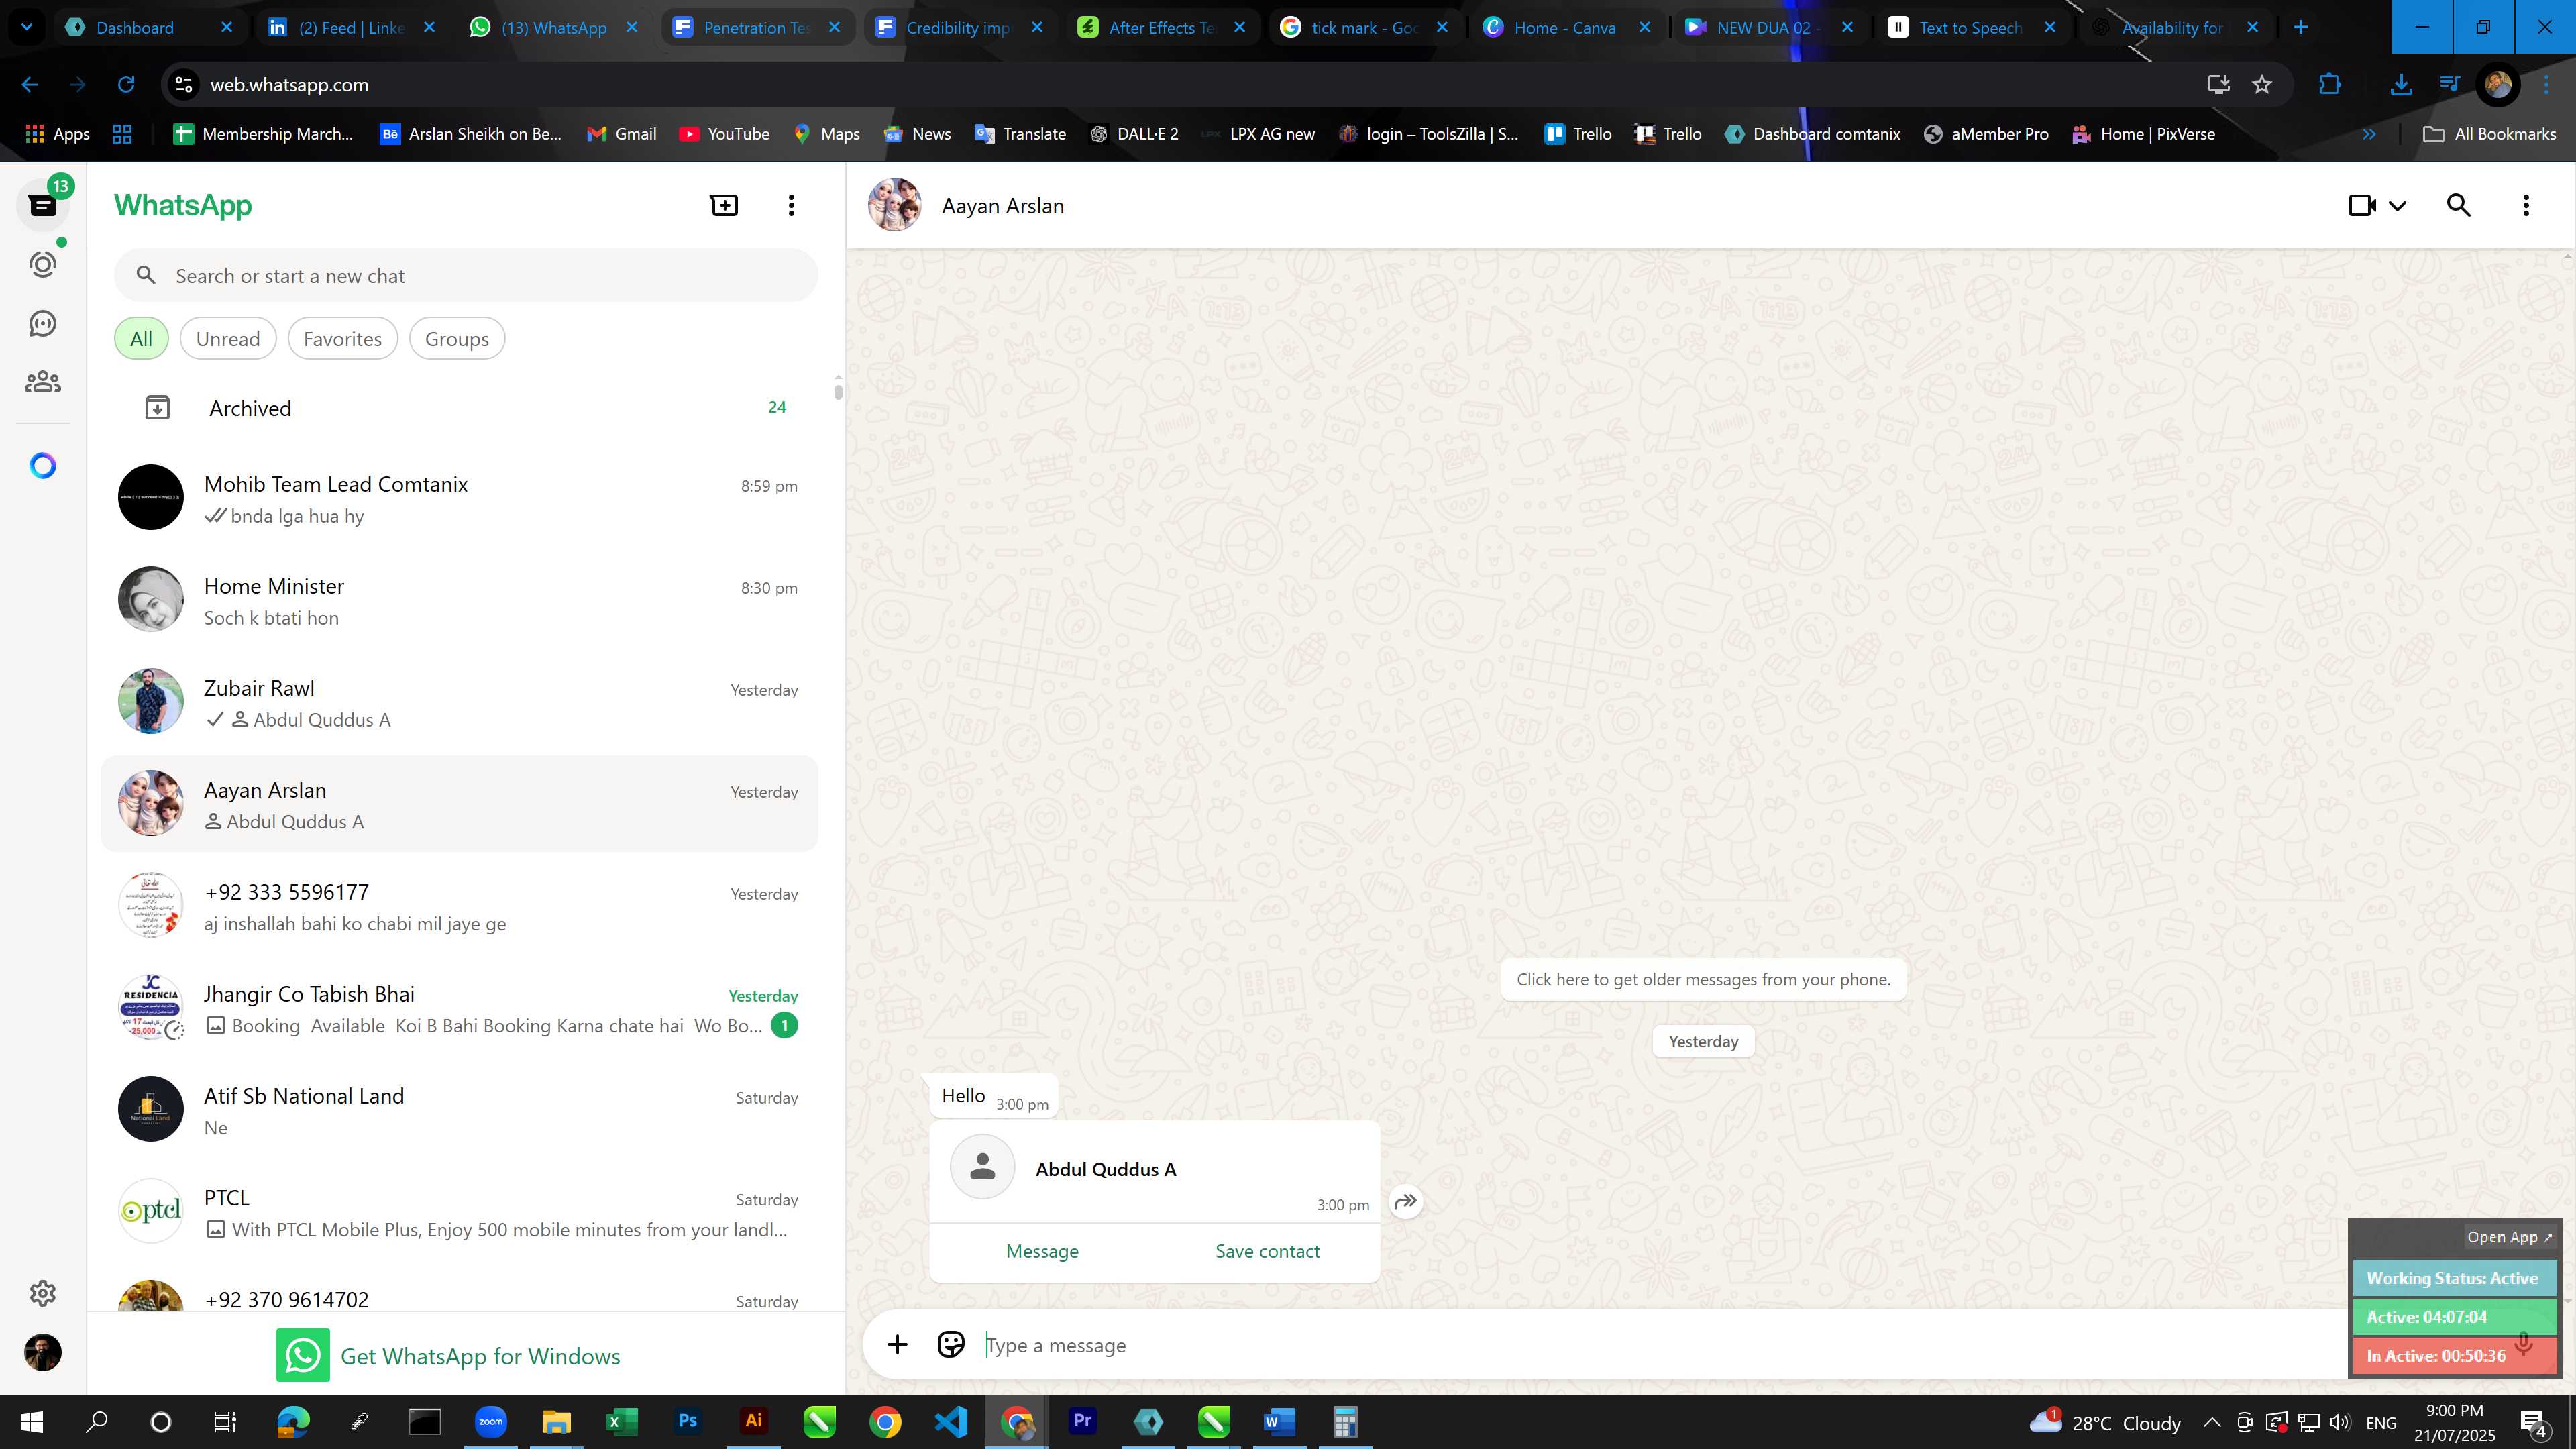
Task: Search within the Aayan Arslan conversation
Action: point(2459,205)
